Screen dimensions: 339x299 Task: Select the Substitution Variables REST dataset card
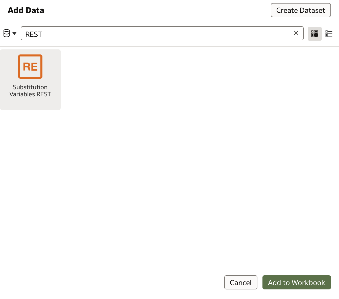tap(30, 80)
